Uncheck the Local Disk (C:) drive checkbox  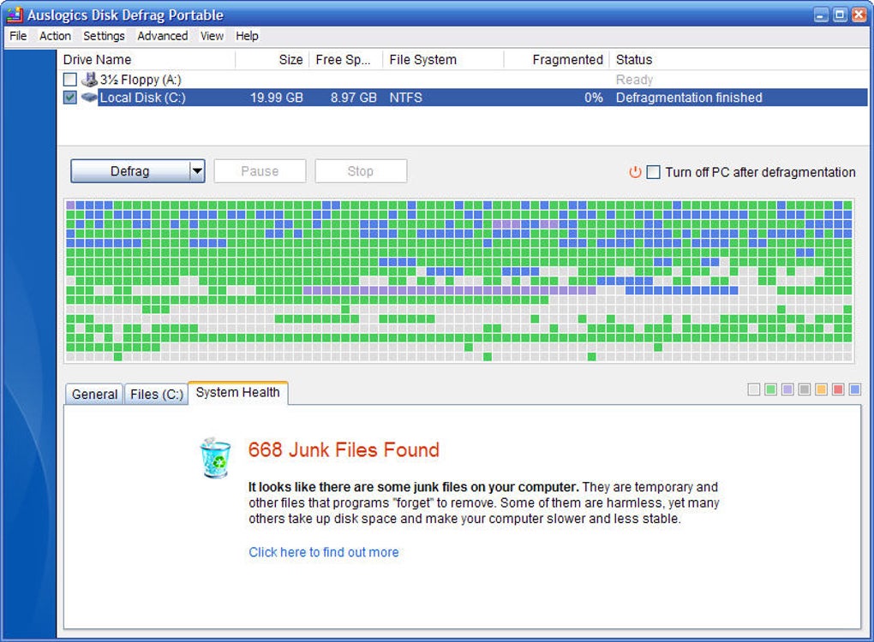69,98
